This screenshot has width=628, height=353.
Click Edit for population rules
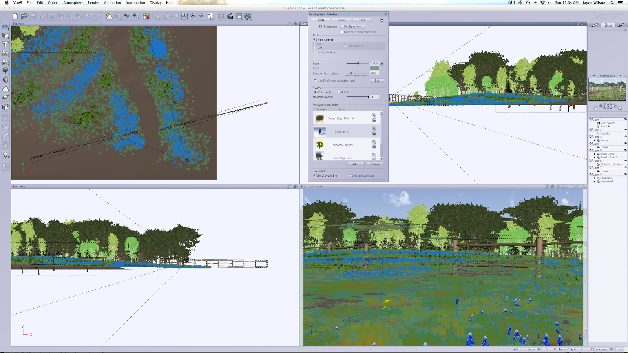[377, 81]
